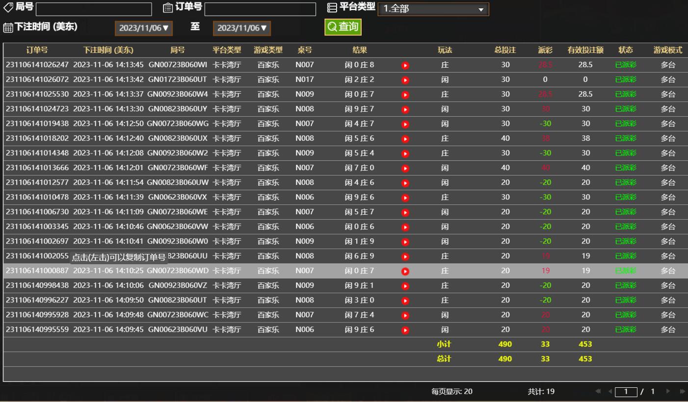The height and width of the screenshot is (402, 688).
Task: Play replay for round GN00923B060VZ
Action: 405,286
